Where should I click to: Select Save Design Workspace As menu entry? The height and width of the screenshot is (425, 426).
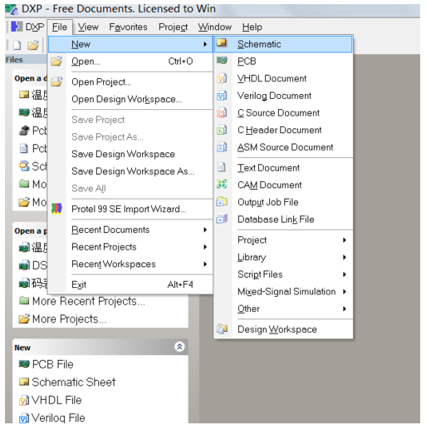click(133, 171)
